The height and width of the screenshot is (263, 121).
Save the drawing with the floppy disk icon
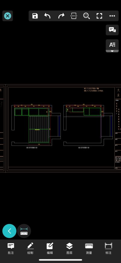[x=35, y=16]
